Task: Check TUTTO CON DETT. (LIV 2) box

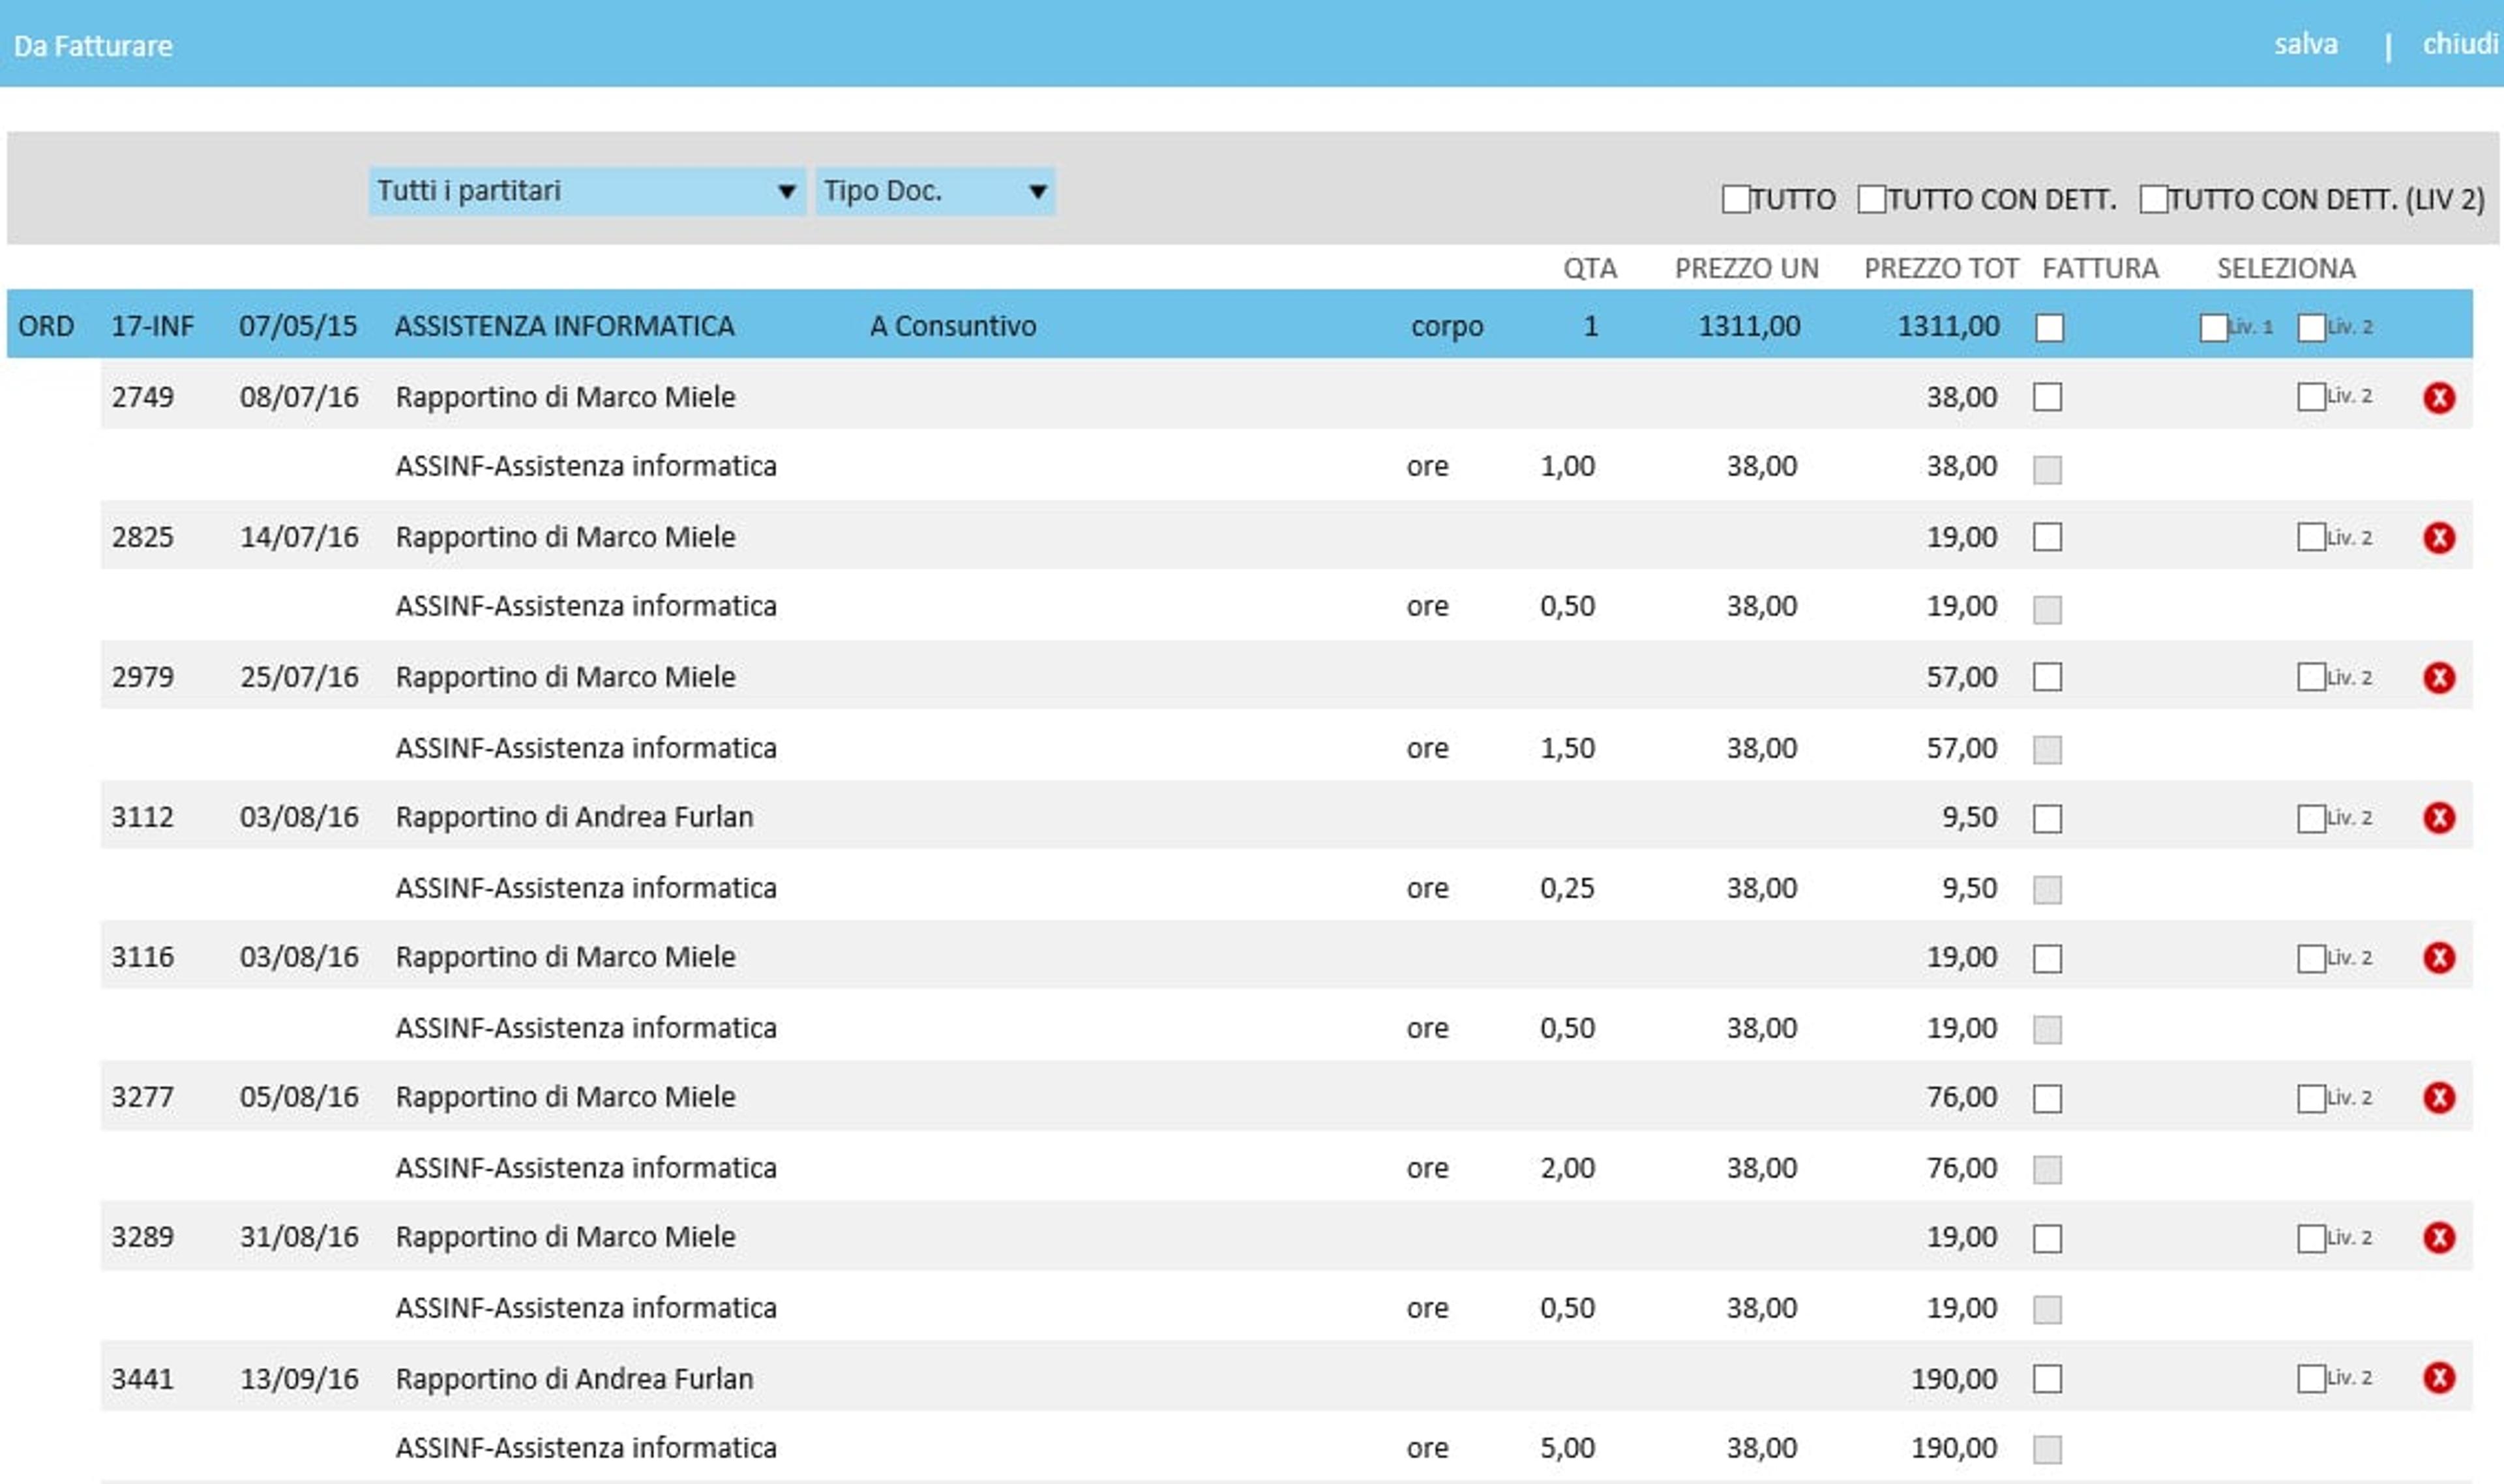Action: [x=2154, y=199]
